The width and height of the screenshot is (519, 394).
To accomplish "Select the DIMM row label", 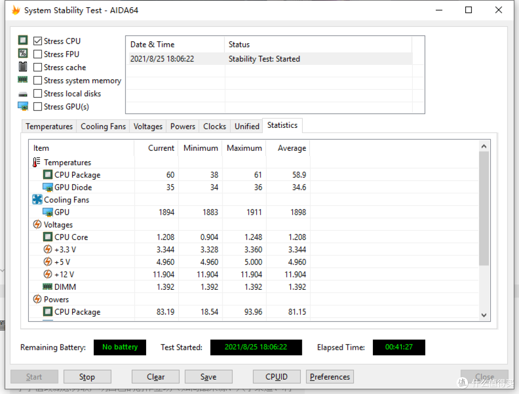I will click(x=65, y=287).
